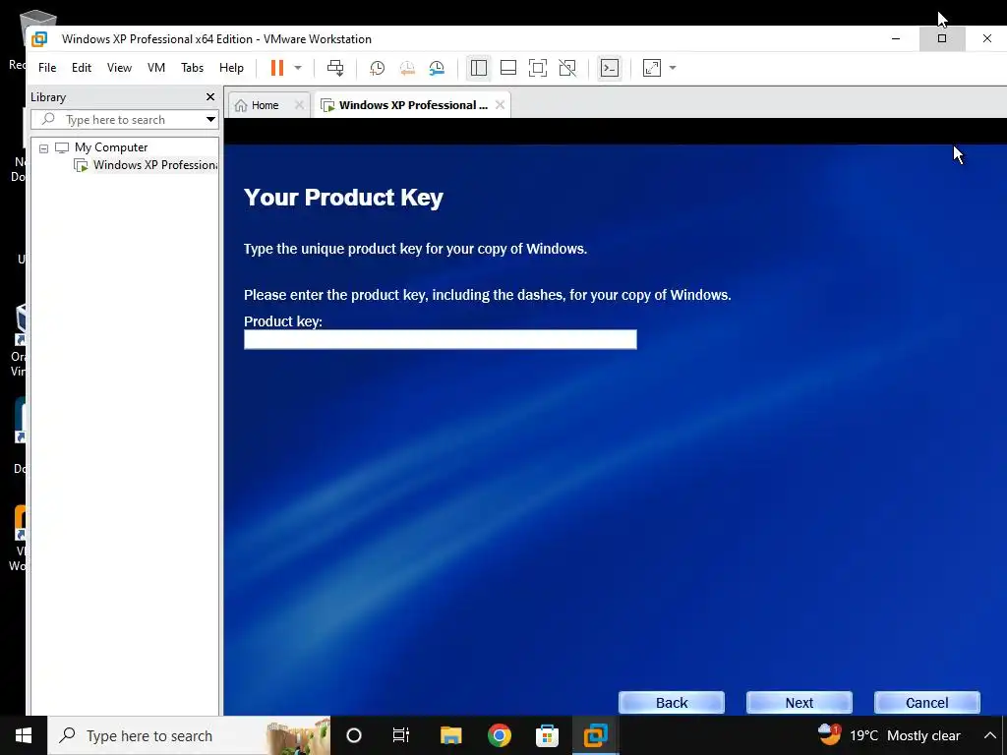1007x755 pixels.
Task: Open the Help menu
Action: coord(231,68)
